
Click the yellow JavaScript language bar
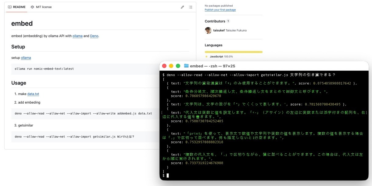pos(234,52)
